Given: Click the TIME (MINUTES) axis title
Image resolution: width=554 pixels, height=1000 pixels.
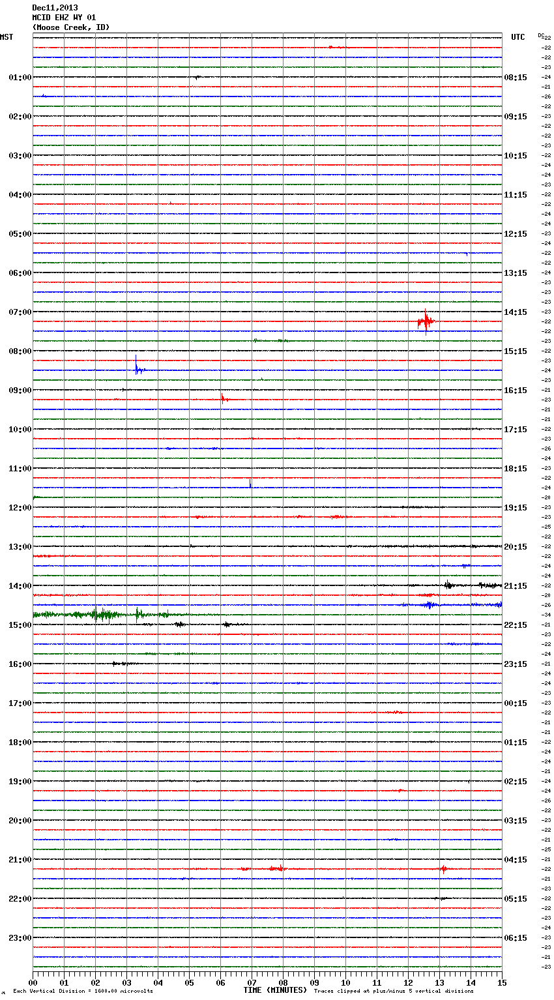Looking at the screenshot, I should tap(275, 990).
